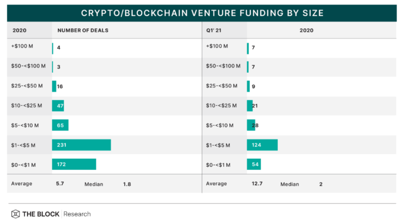Click 'THE BLOCK' brand name text
The width and height of the screenshot is (407, 219).
point(41,214)
